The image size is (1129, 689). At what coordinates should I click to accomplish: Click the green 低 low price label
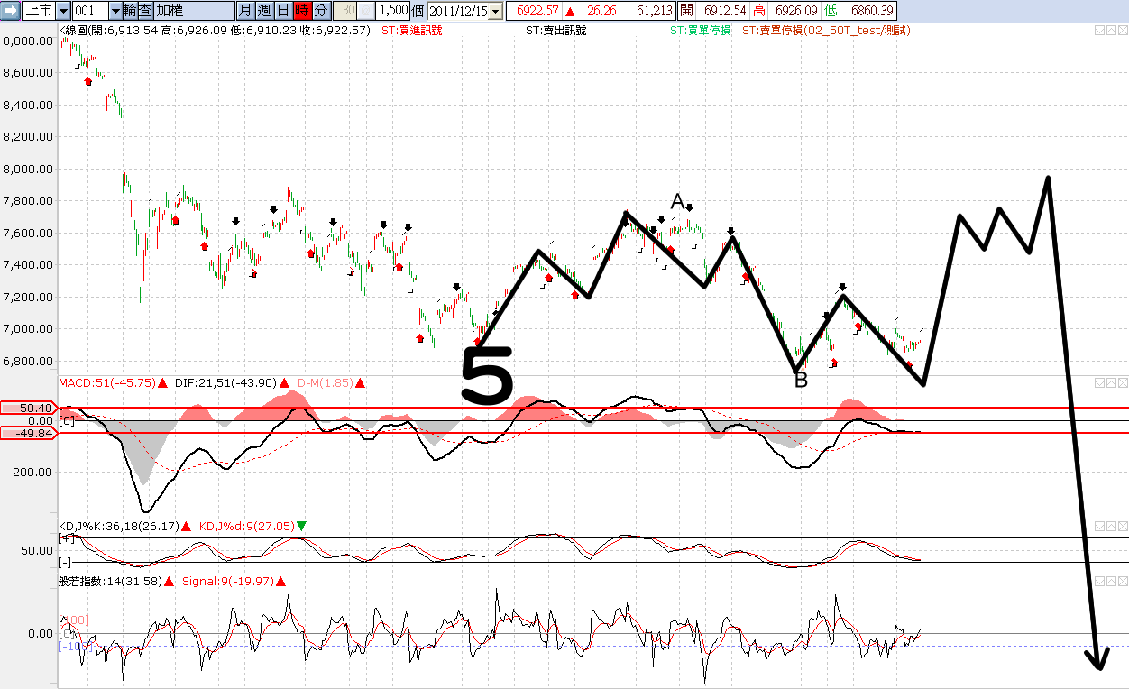(x=830, y=11)
